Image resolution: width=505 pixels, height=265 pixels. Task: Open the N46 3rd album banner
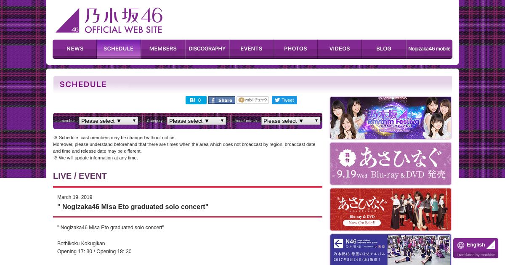point(391,250)
